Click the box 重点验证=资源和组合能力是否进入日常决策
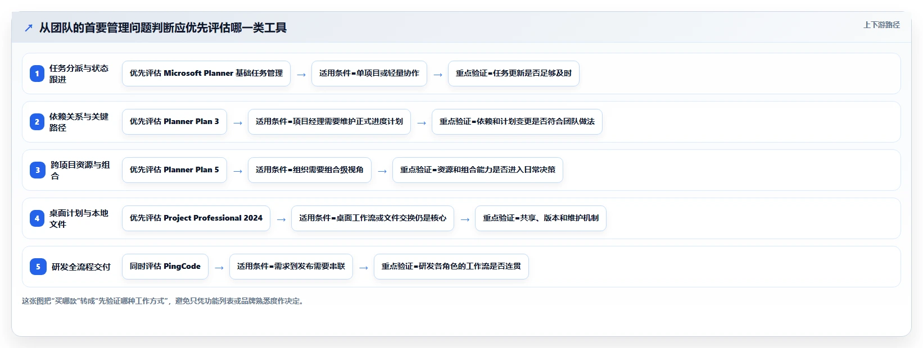 click(x=478, y=170)
